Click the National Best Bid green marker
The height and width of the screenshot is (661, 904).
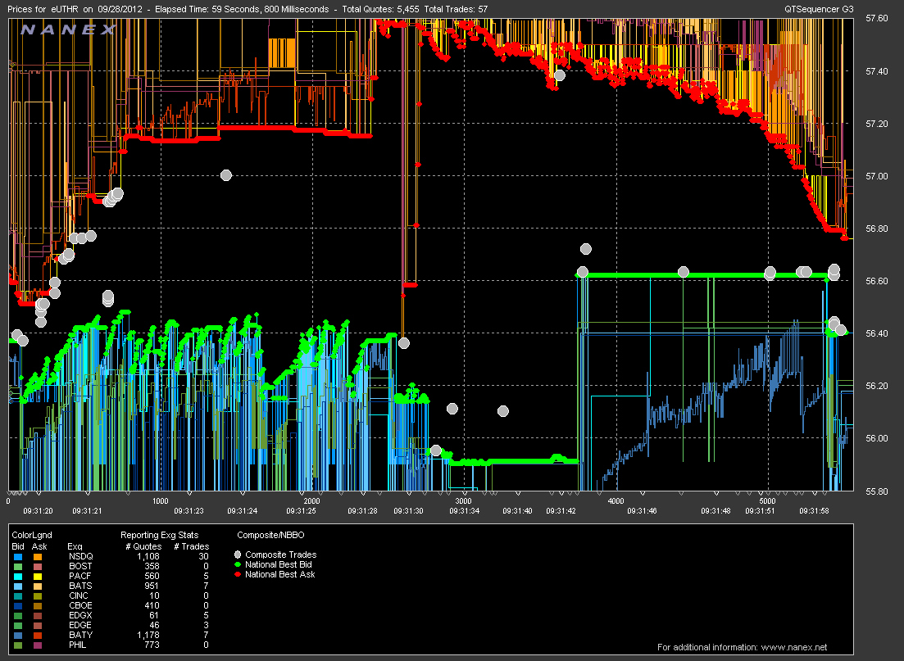(238, 565)
